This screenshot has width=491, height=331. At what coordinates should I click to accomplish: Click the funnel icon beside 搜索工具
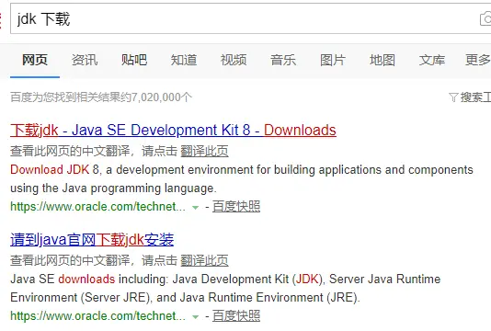pos(453,97)
